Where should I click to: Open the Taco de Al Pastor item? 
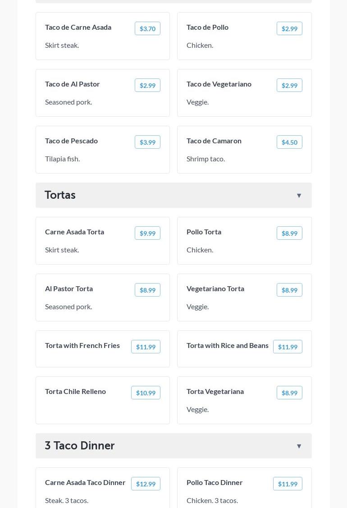73,84
